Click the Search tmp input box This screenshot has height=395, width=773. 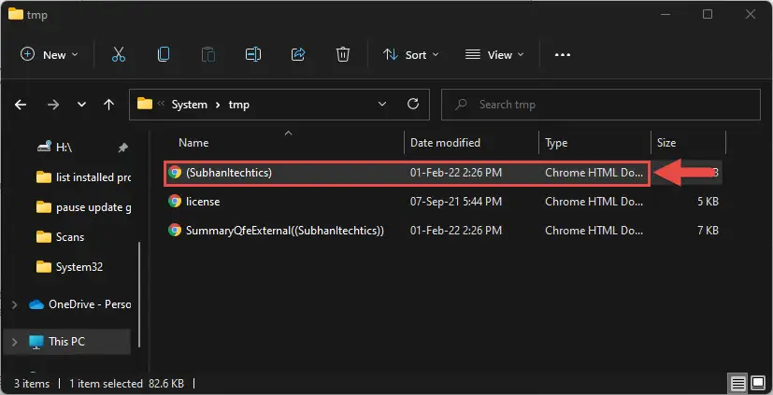point(600,105)
